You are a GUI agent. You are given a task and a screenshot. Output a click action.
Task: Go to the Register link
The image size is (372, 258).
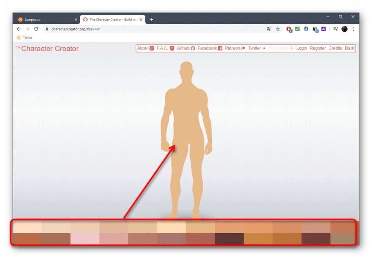pyautogui.click(x=318, y=48)
